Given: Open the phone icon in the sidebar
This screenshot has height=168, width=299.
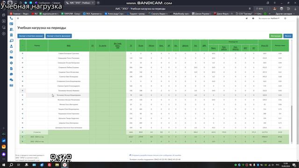Looking at the screenshot, I should [x=11, y=18].
